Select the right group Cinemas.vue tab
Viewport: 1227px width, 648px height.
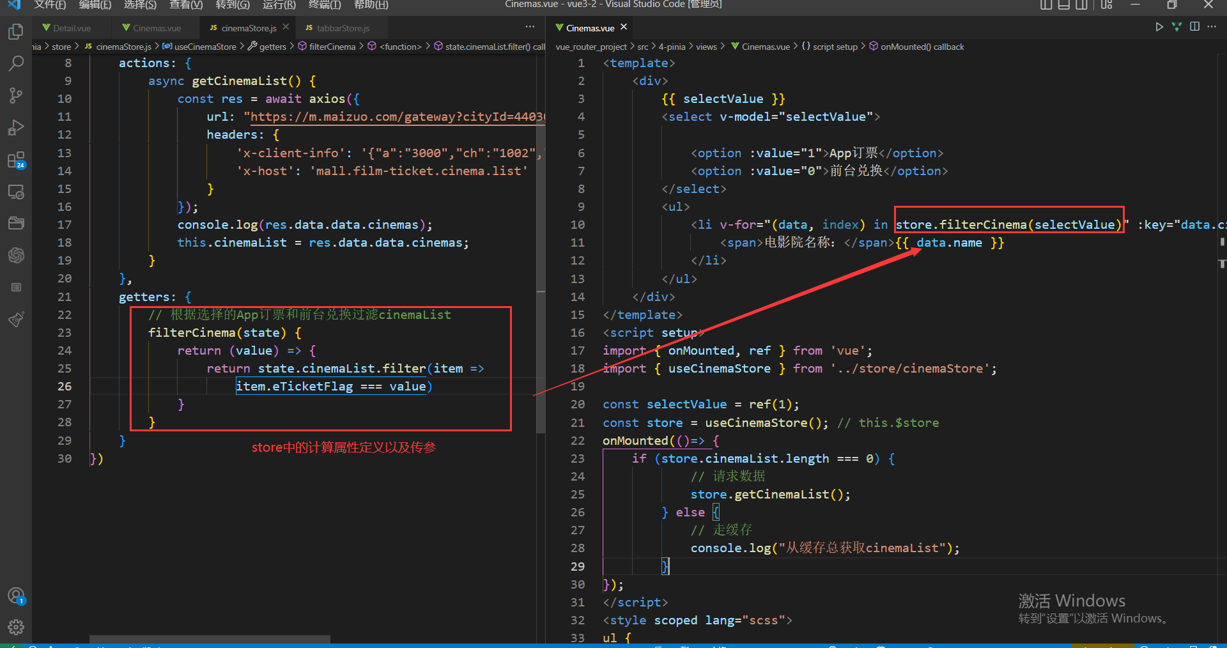point(590,28)
